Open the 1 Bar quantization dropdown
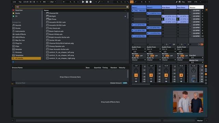This screenshot has height=123, width=219. click(53, 2)
